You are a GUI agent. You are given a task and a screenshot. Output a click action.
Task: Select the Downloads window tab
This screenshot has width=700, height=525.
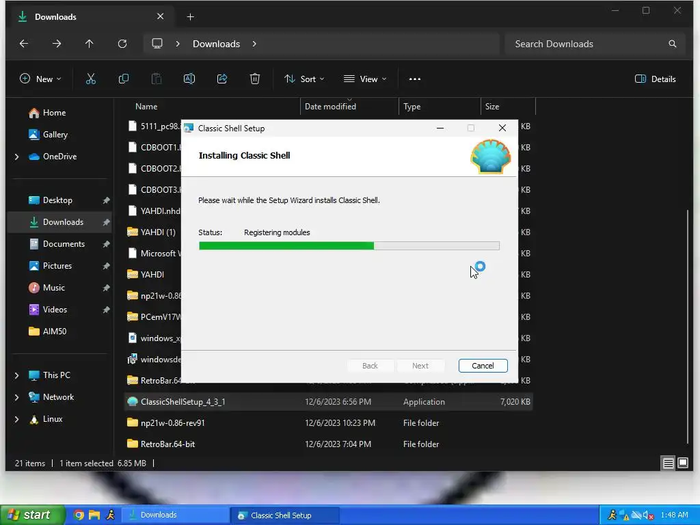pyautogui.click(x=91, y=17)
